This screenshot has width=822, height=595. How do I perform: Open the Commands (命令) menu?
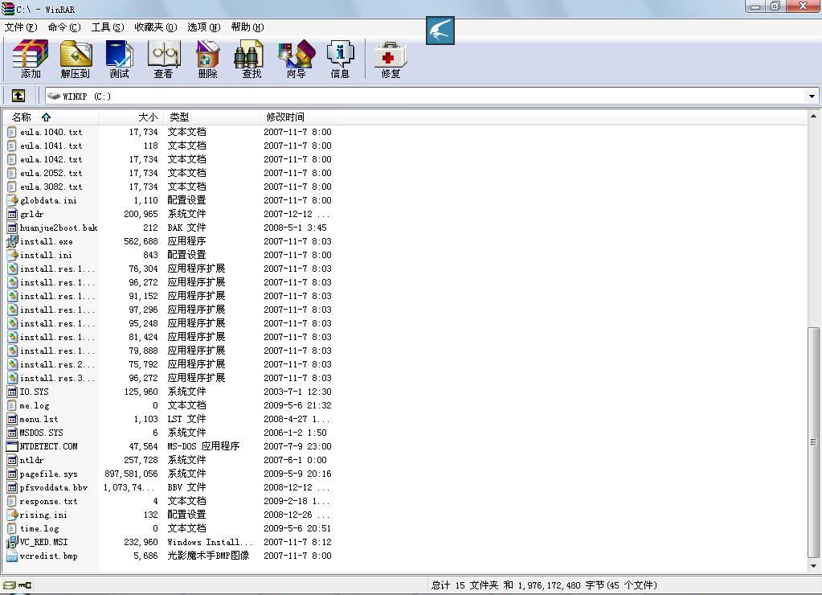pyautogui.click(x=64, y=27)
